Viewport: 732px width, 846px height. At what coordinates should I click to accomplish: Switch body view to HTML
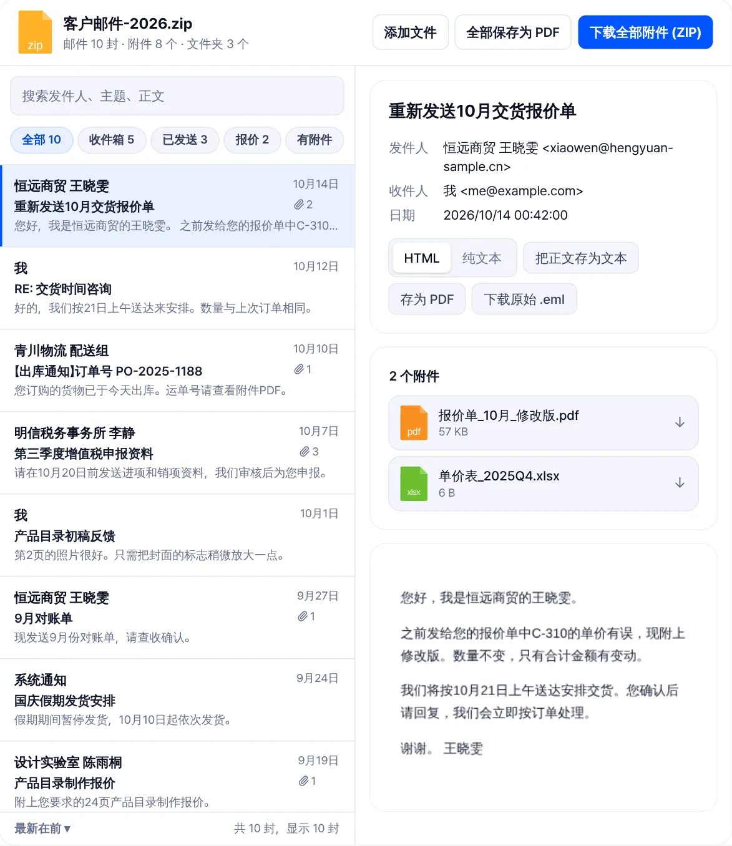tap(422, 258)
